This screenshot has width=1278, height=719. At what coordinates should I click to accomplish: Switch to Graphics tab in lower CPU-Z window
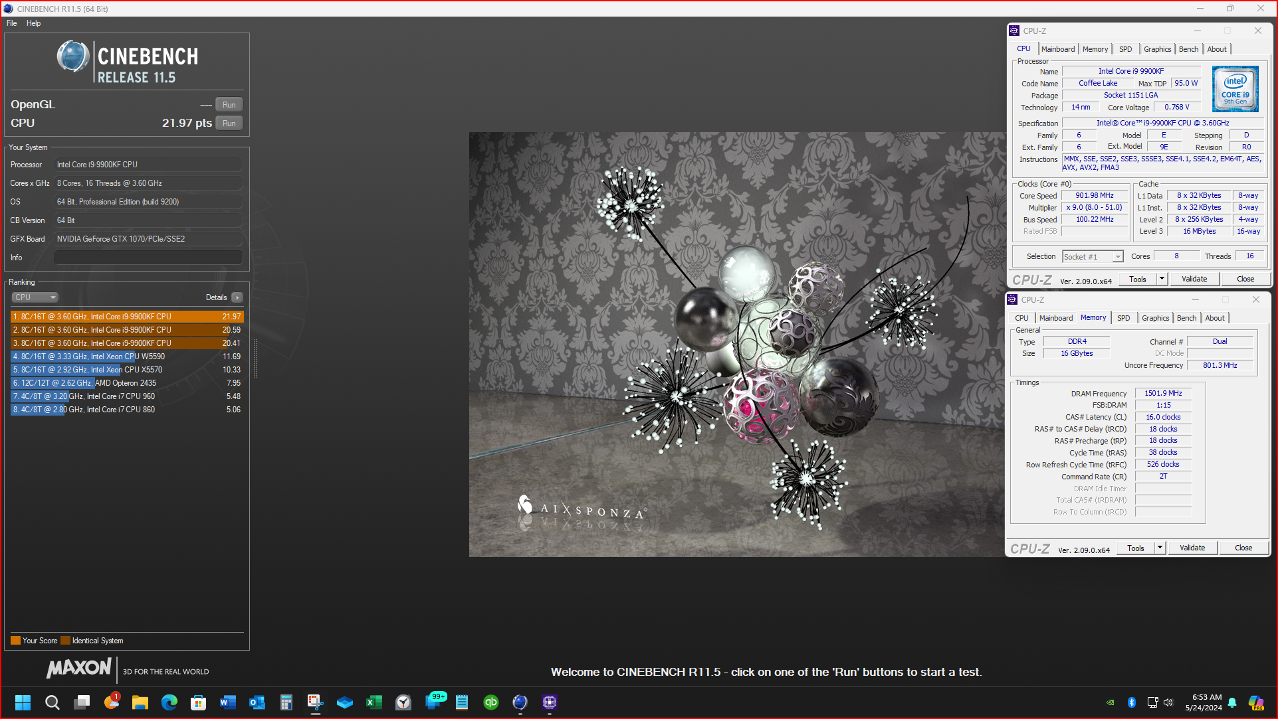(x=1155, y=318)
